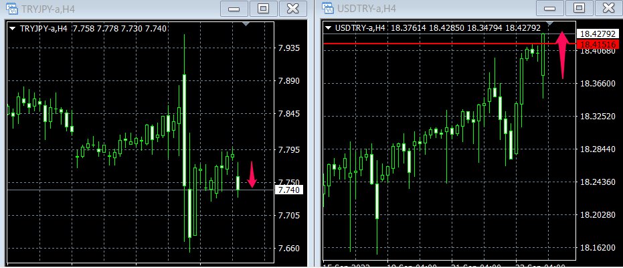Click the 18.16200 price scale value
The image size is (623, 268).
[x=598, y=247]
